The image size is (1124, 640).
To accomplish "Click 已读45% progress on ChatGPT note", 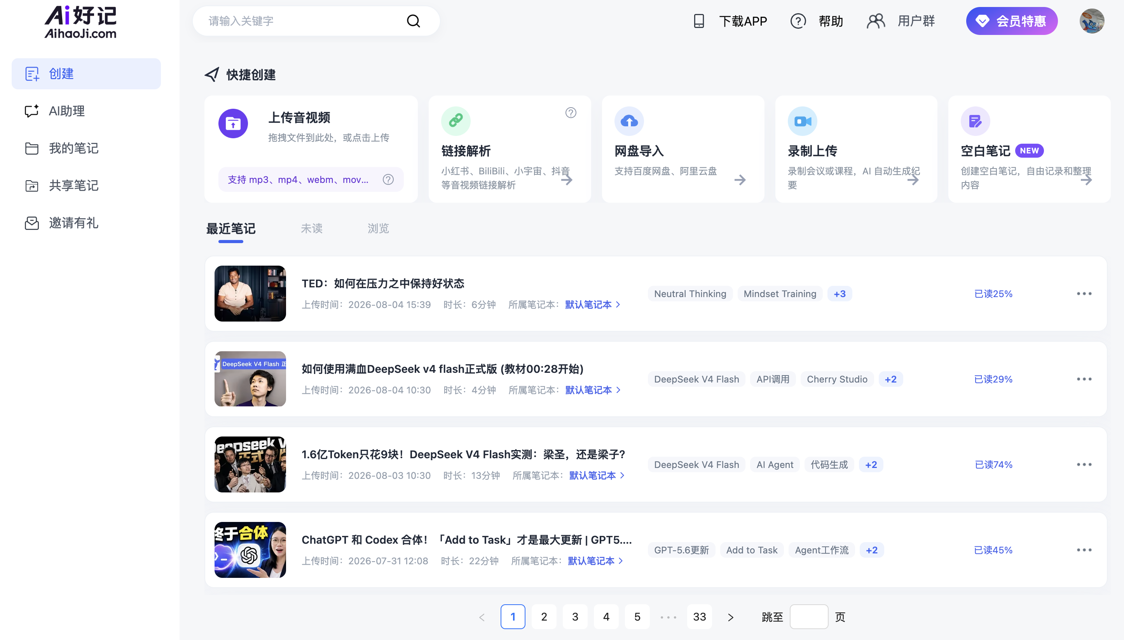I will [993, 550].
